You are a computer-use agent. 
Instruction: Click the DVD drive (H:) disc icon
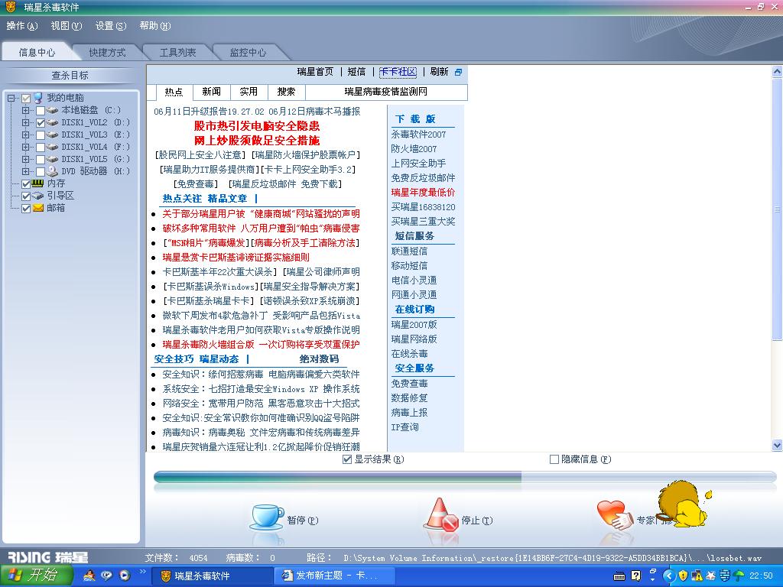coord(52,171)
